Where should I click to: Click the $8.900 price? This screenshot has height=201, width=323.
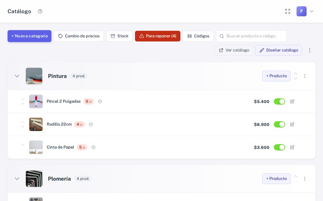[x=261, y=125]
